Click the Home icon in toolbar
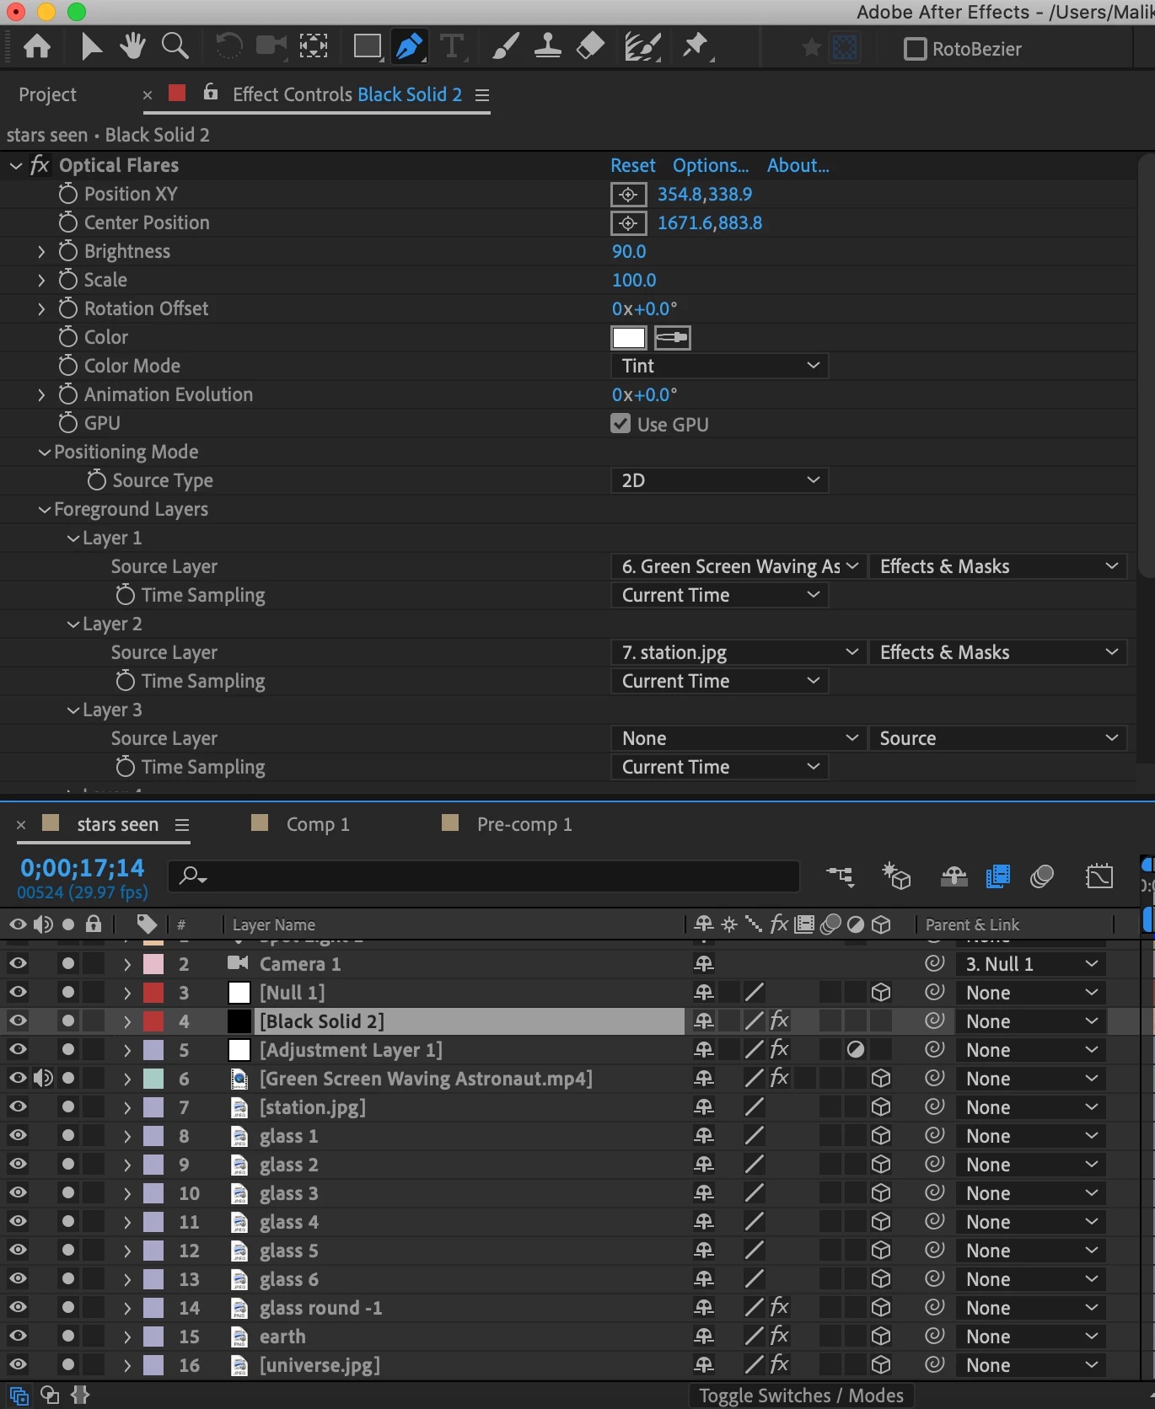1155x1409 pixels. 36,46
